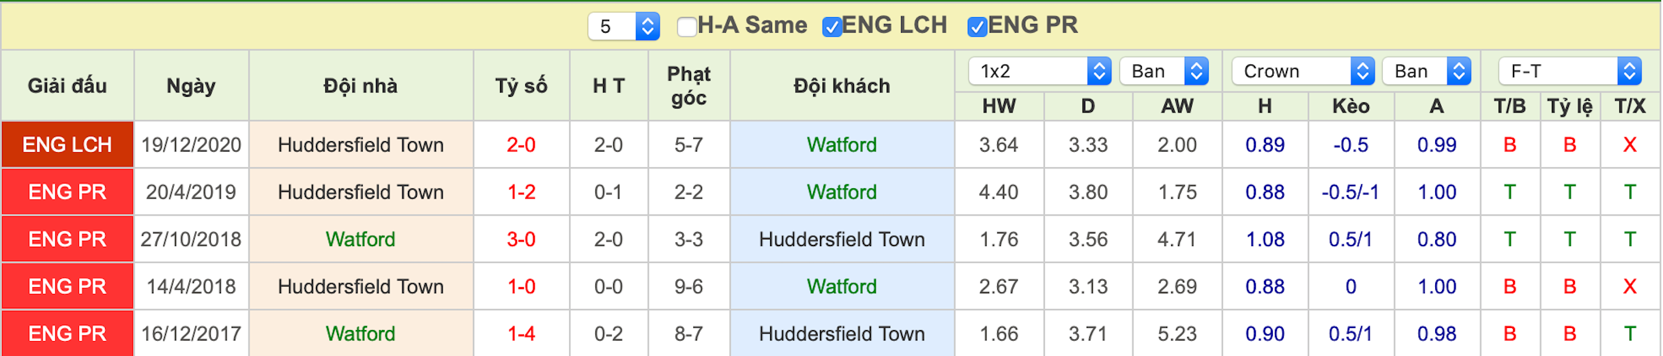Uncheck the ENG PR league filter
1663x356 pixels.
977,27
